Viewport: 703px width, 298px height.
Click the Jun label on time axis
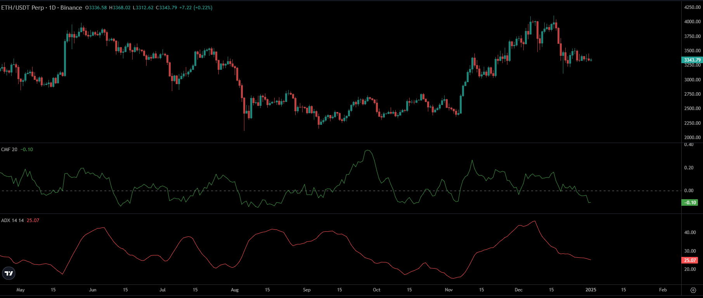[93, 290]
